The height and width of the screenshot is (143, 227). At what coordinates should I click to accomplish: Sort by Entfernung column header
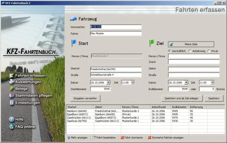[x=198, y=107]
